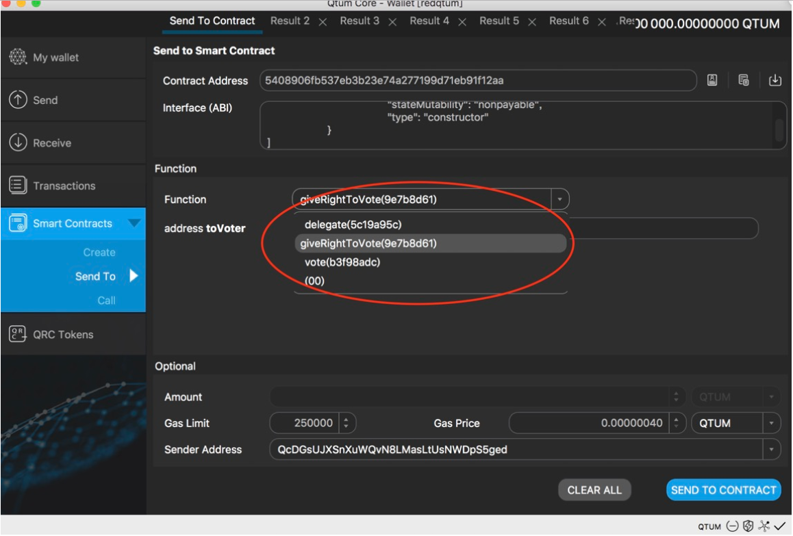Switch to the Result 6 tab
The width and height of the screenshot is (793, 536).
569,21
